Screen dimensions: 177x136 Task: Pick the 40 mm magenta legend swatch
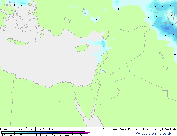[76, 132]
